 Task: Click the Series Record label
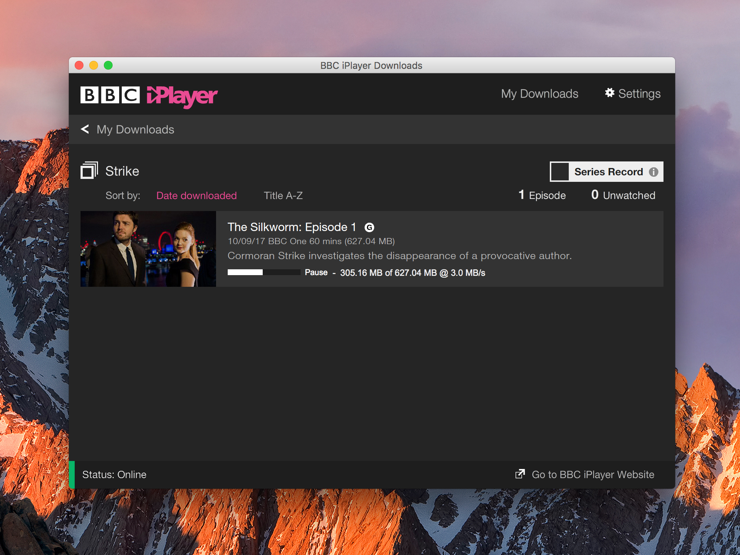click(x=608, y=172)
